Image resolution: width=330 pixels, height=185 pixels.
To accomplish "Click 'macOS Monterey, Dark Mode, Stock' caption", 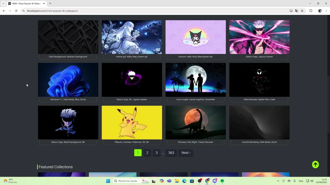I will (259, 142).
